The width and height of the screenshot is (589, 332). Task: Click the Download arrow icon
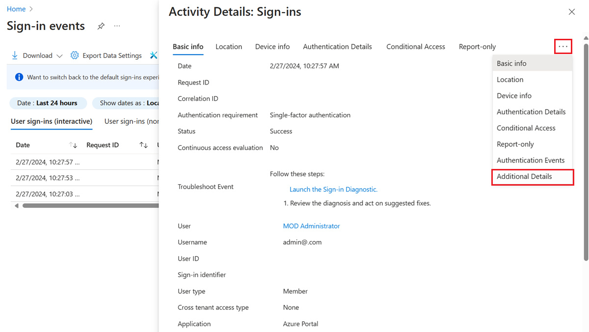[x=15, y=55]
